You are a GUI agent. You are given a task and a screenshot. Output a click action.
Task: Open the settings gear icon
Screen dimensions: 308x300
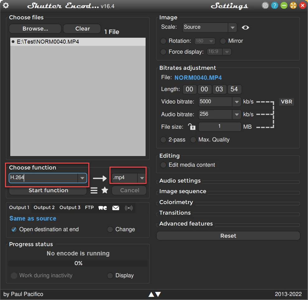coord(6,5)
